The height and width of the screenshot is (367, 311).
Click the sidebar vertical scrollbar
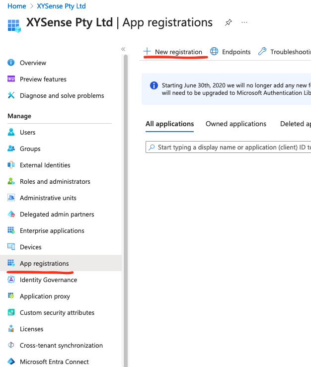pyautogui.click(x=126, y=211)
